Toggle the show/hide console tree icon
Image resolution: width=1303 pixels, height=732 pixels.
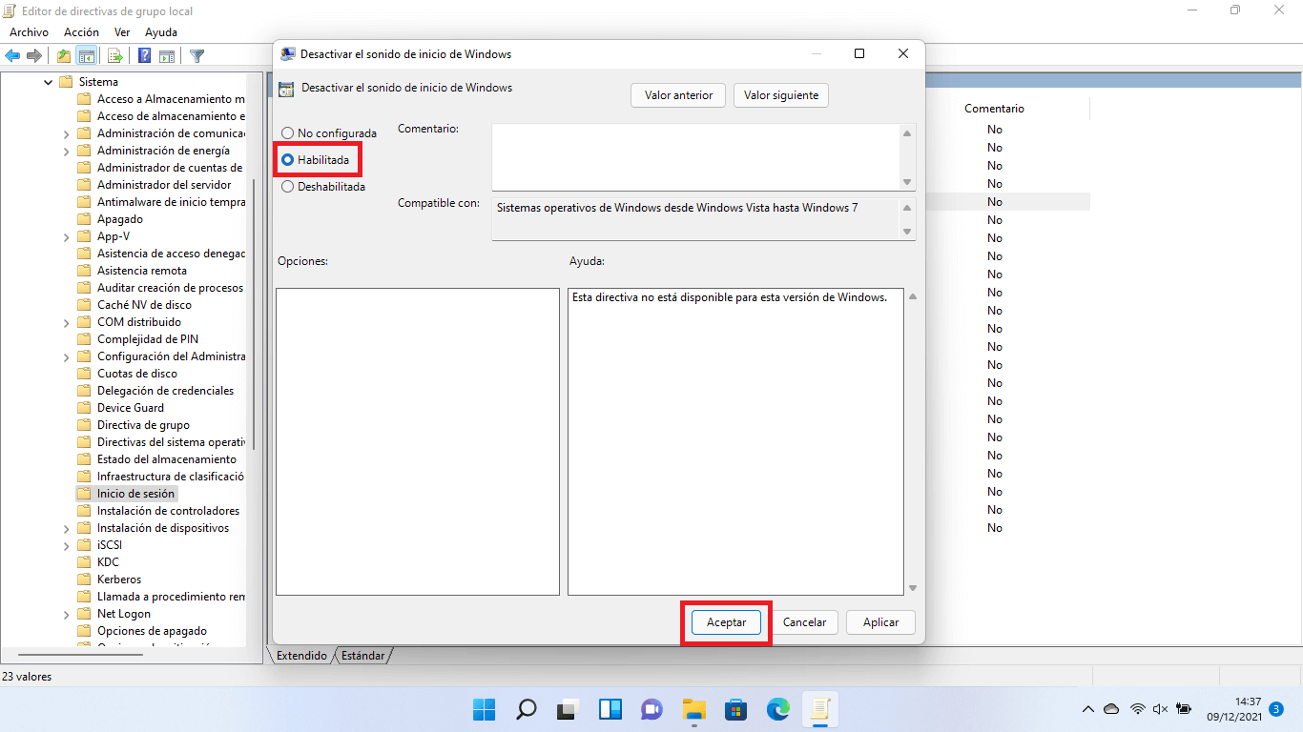coord(87,56)
